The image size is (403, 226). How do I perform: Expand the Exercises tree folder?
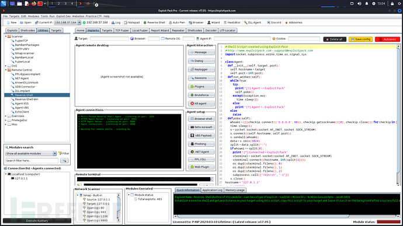(6, 116)
